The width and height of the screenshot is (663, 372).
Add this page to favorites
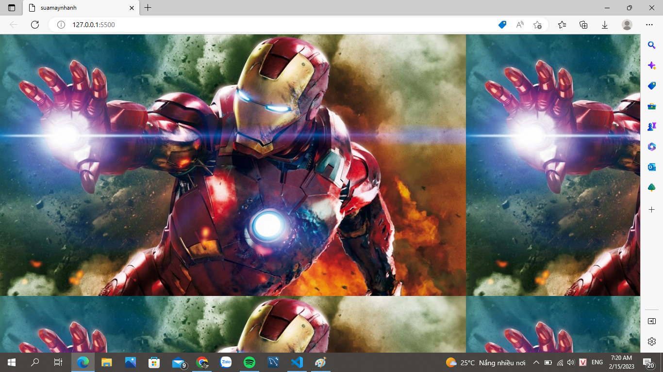click(x=537, y=25)
